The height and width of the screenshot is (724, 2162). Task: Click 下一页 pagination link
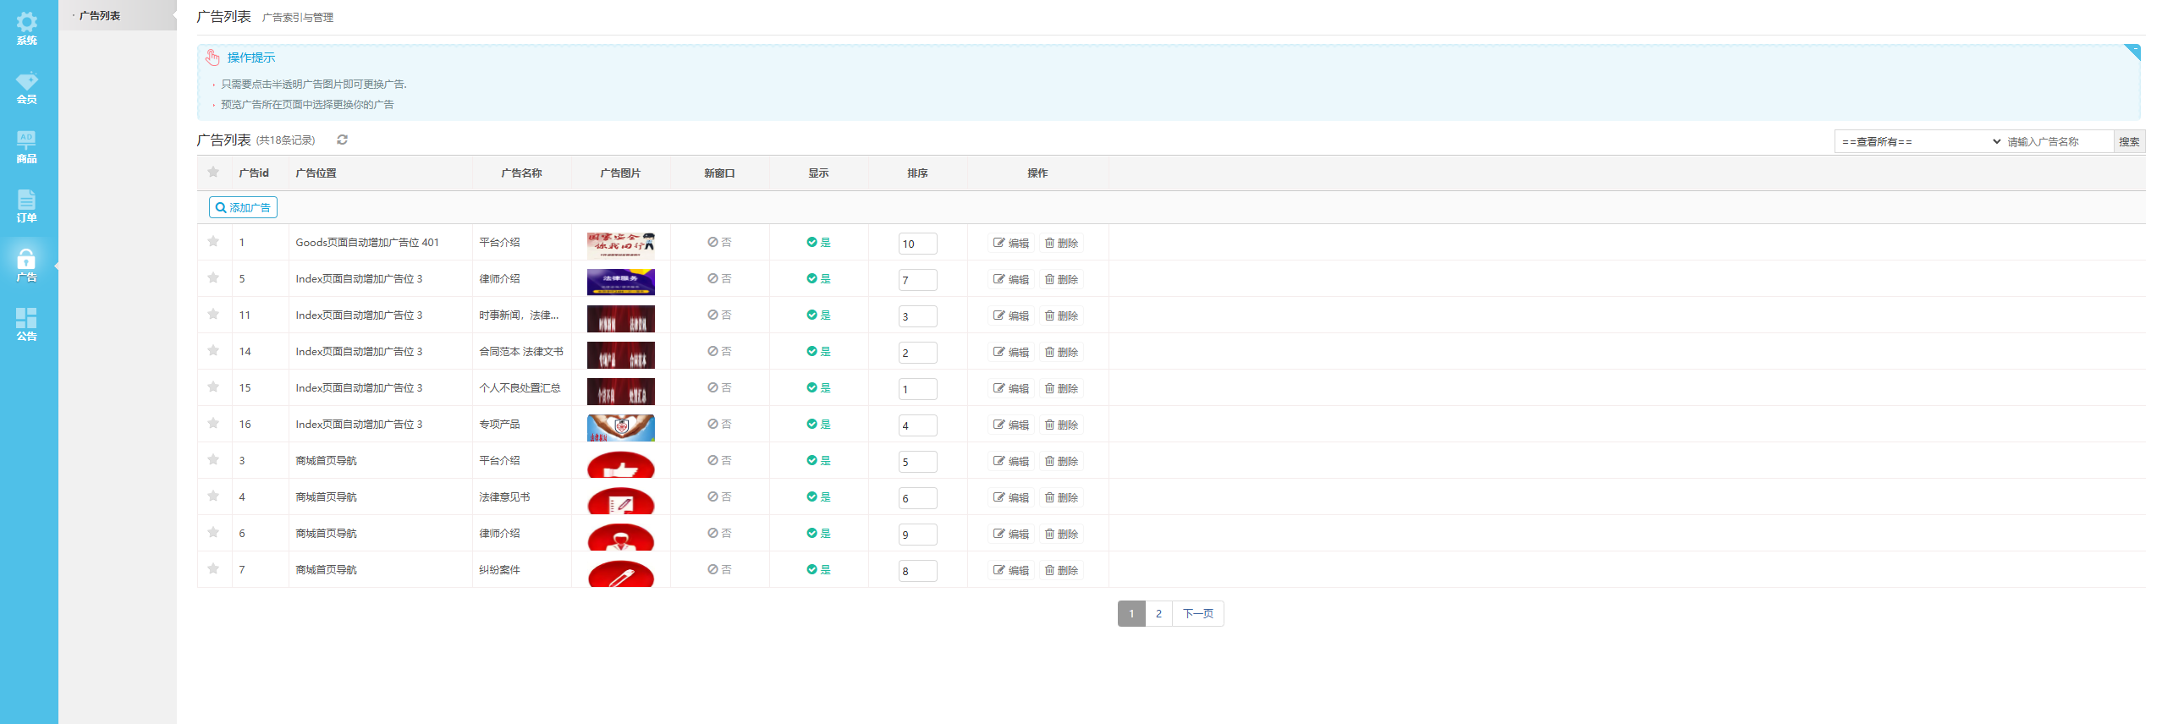point(1197,614)
